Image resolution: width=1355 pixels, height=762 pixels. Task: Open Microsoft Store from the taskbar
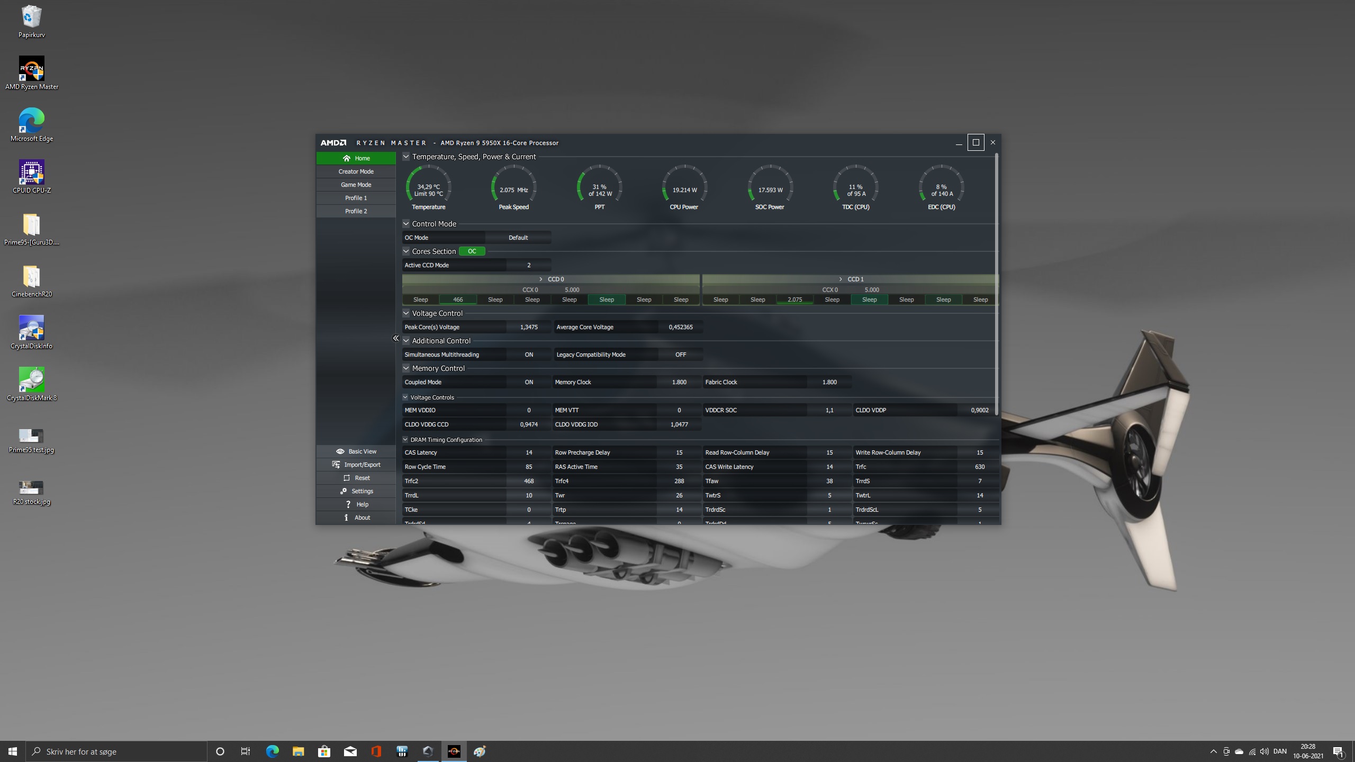pyautogui.click(x=324, y=751)
